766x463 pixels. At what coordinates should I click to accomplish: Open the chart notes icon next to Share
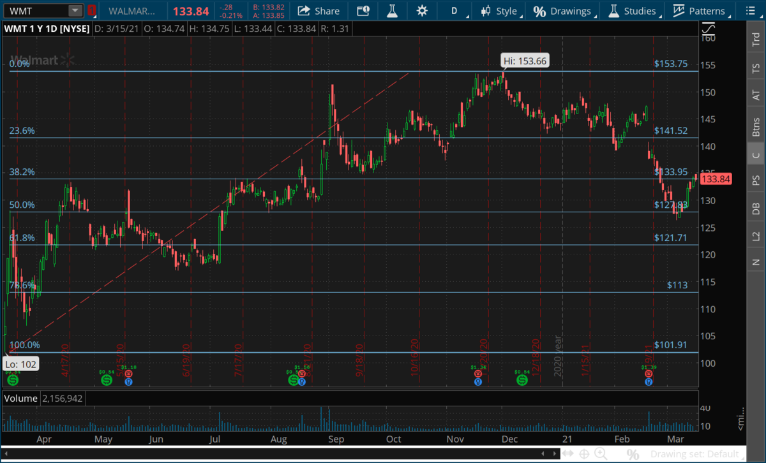tap(363, 11)
